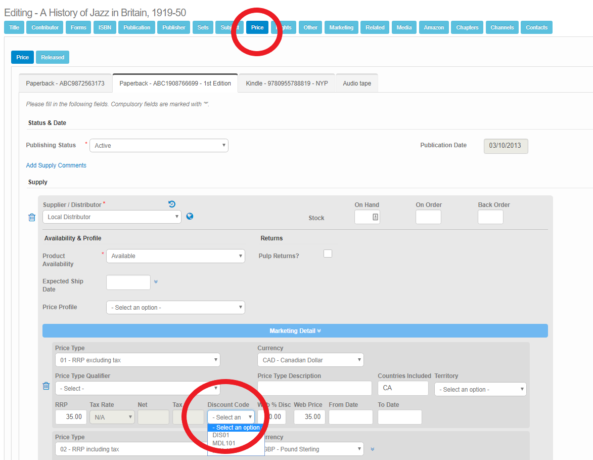The height and width of the screenshot is (460, 593).
Task: Click the supplier history clock icon
Action: [172, 204]
